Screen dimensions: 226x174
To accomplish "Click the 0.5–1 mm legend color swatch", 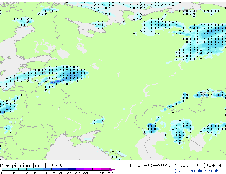I will click(x=14, y=169).
